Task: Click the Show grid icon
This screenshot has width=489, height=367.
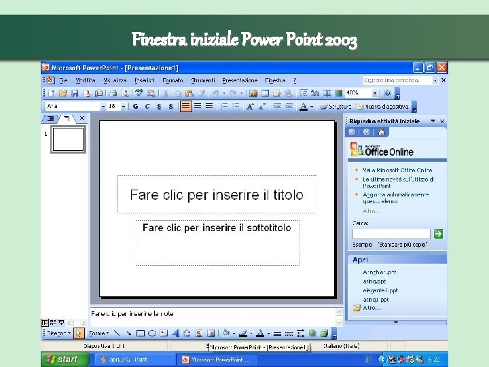Action: click(x=327, y=93)
